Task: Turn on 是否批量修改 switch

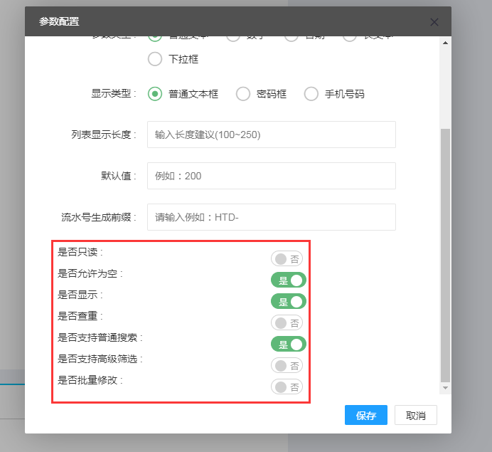Action: pyautogui.click(x=287, y=387)
